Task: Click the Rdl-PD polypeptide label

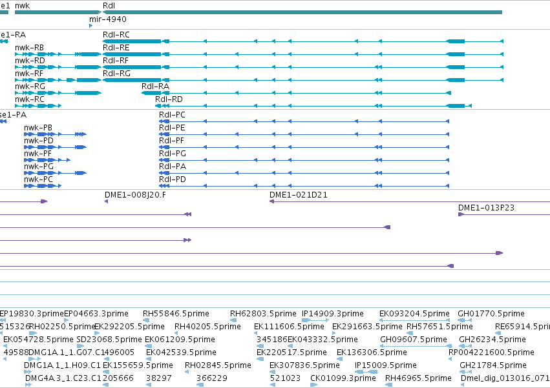Action: click(x=172, y=179)
